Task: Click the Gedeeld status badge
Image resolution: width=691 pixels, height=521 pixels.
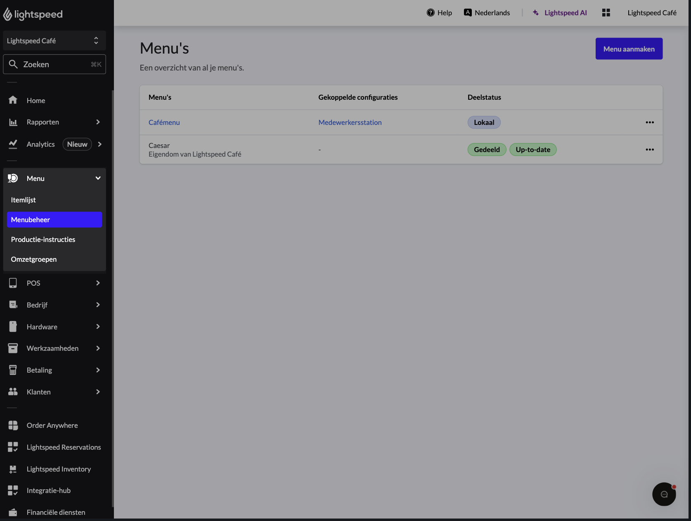Action: pos(487,150)
